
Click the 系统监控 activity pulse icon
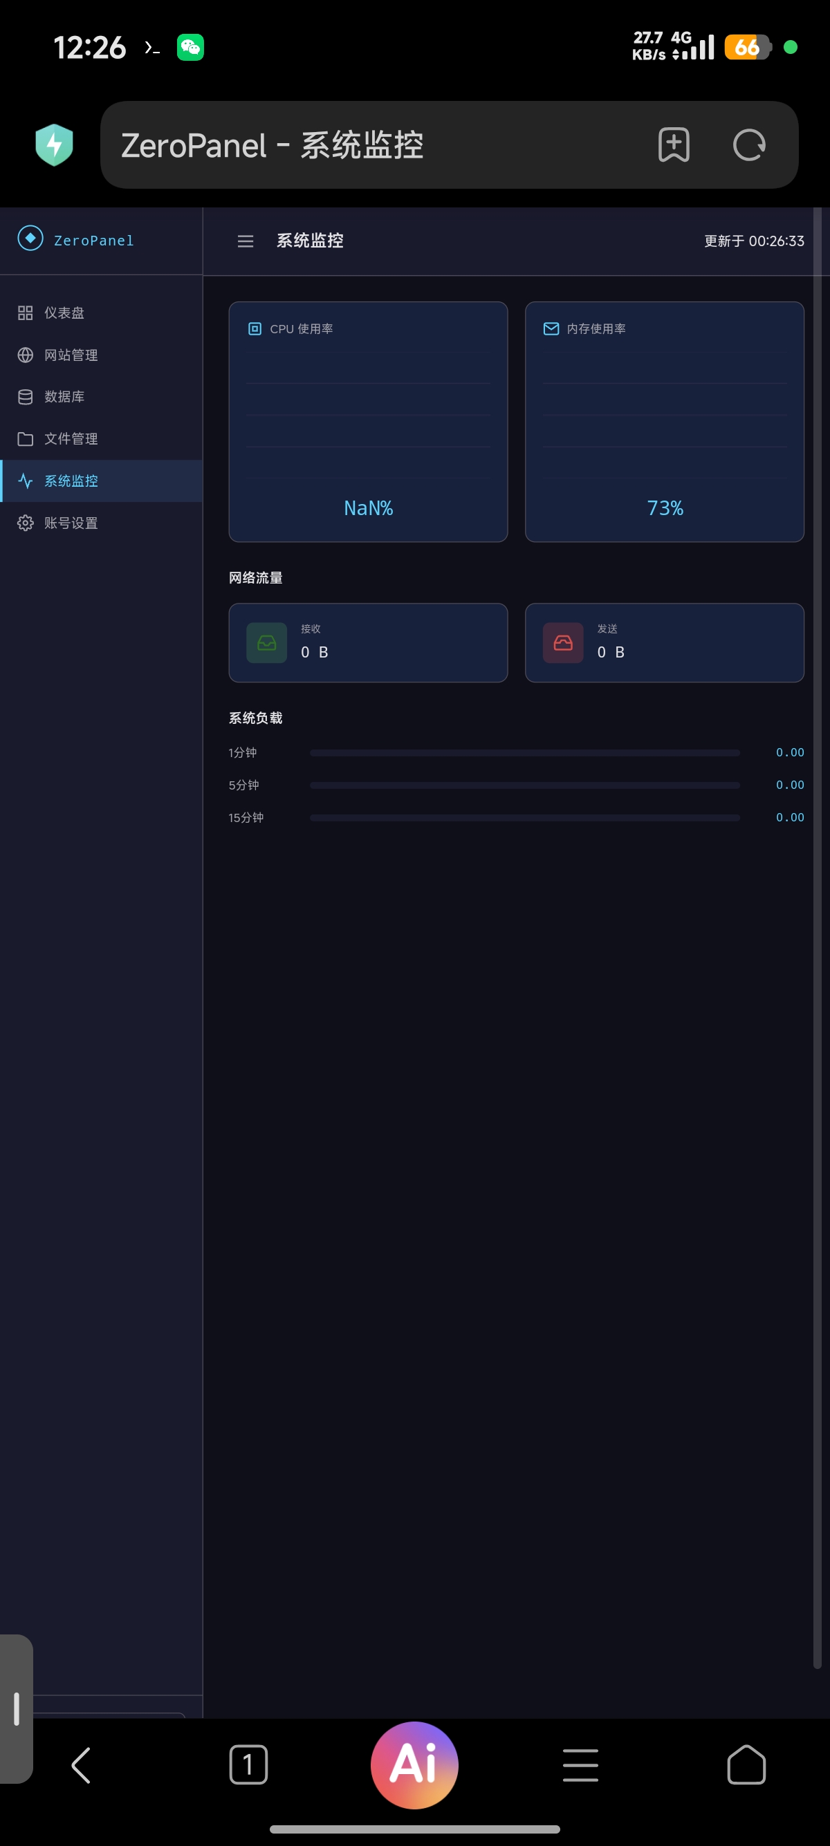[25, 481]
